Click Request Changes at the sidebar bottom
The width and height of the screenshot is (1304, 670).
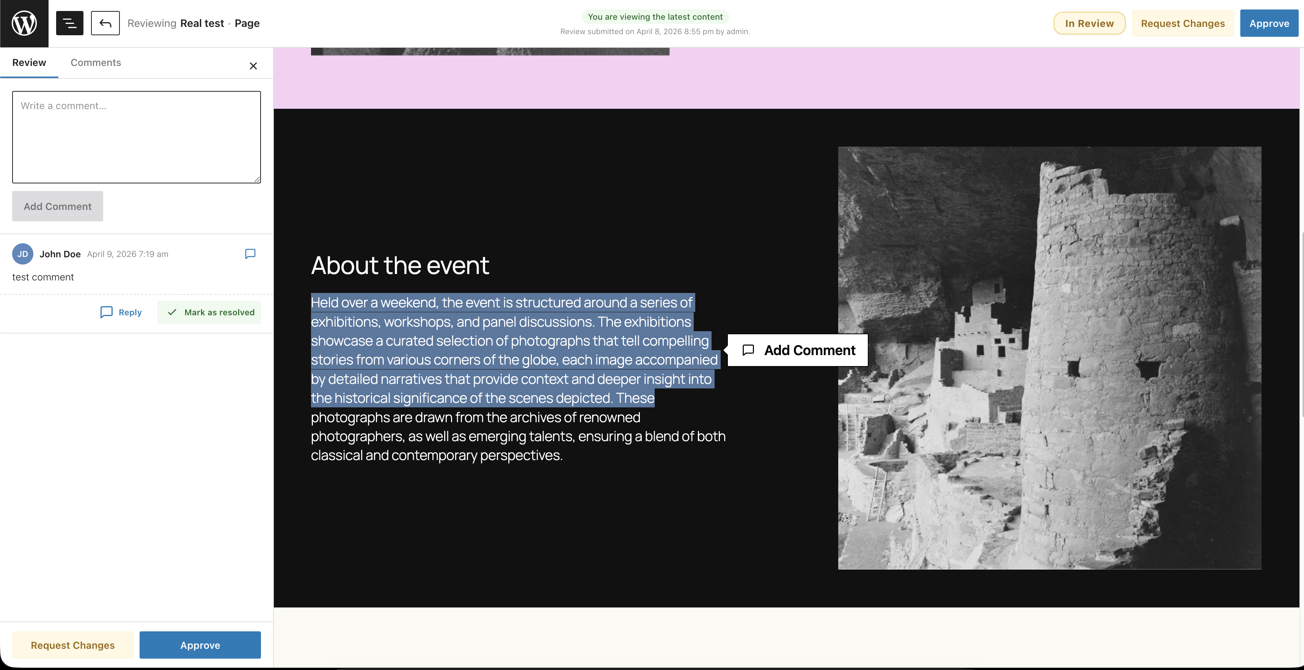click(72, 645)
